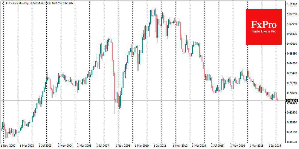The height and width of the screenshot is (149, 299).
Task: Click the 1.02990 price axis label
Action: [x=292, y=24]
